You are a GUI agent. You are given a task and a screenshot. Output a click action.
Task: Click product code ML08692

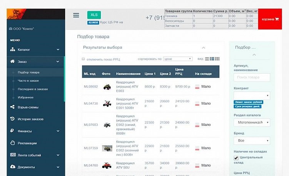click(91, 87)
